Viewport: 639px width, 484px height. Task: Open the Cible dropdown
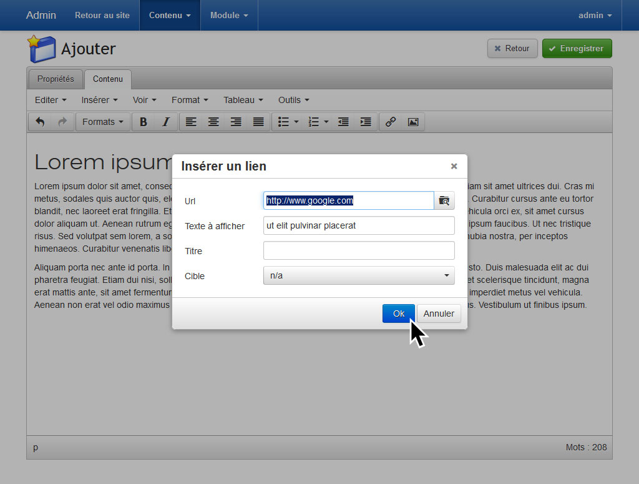pyautogui.click(x=359, y=275)
